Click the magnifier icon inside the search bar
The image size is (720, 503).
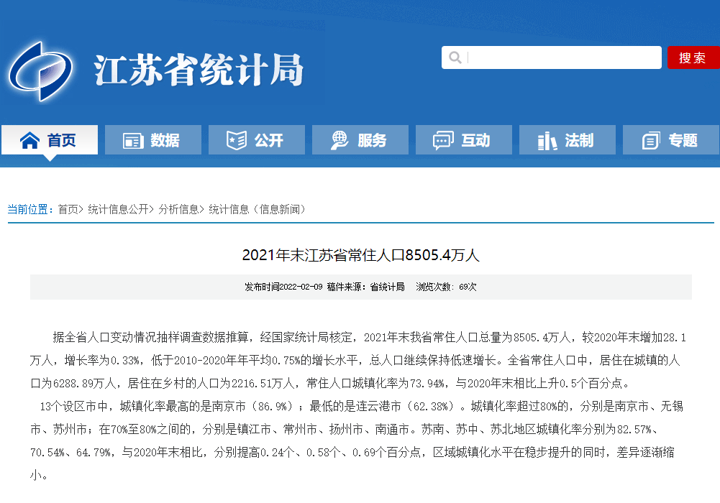455,57
